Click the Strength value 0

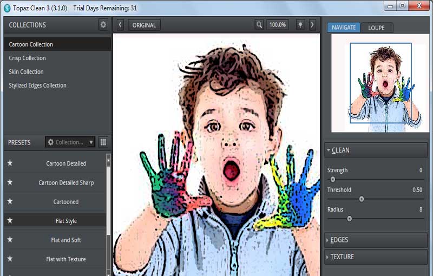(x=421, y=170)
